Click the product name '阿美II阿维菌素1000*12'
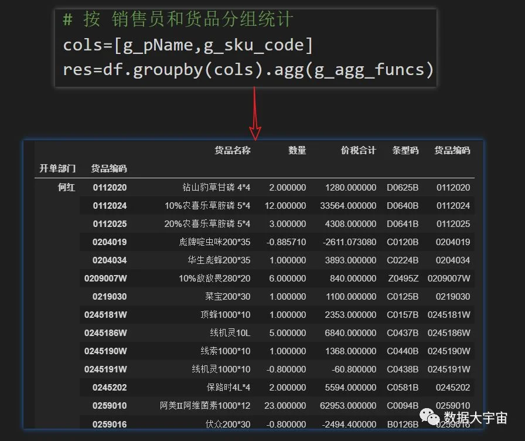525x441 pixels. click(x=205, y=405)
